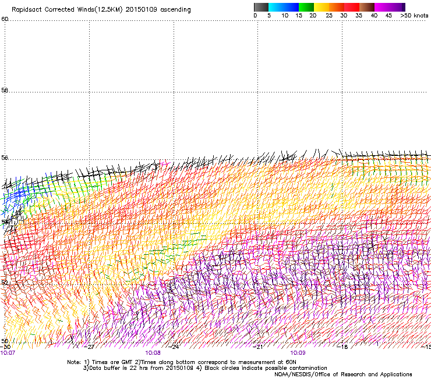Viewport: 431px width, 378px height.
Task: Click the latitude label '56'
Action: 5,158
